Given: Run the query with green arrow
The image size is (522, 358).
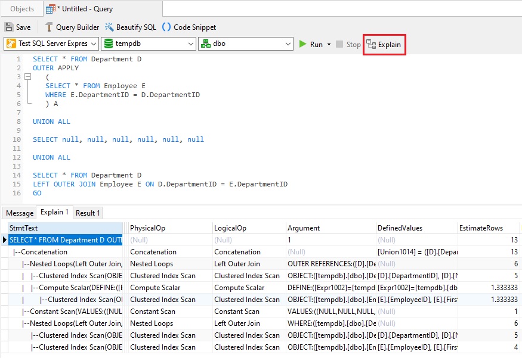Looking at the screenshot, I should (302, 44).
